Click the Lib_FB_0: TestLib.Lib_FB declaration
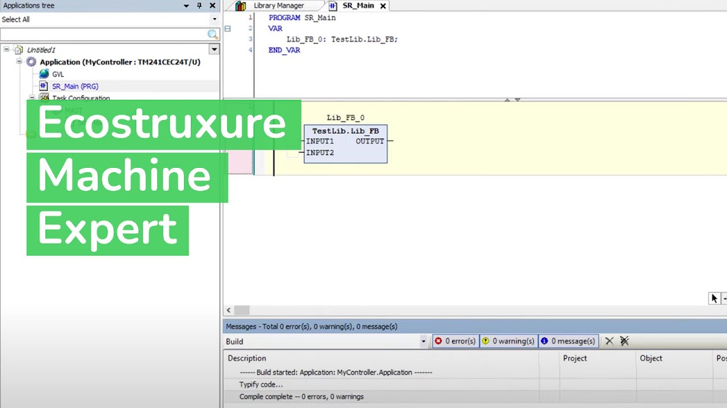Viewport: 727px width, 408px height. coord(342,39)
